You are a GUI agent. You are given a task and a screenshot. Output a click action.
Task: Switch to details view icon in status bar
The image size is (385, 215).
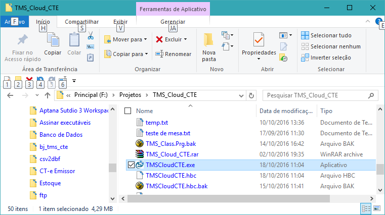pyautogui.click(x=366, y=208)
